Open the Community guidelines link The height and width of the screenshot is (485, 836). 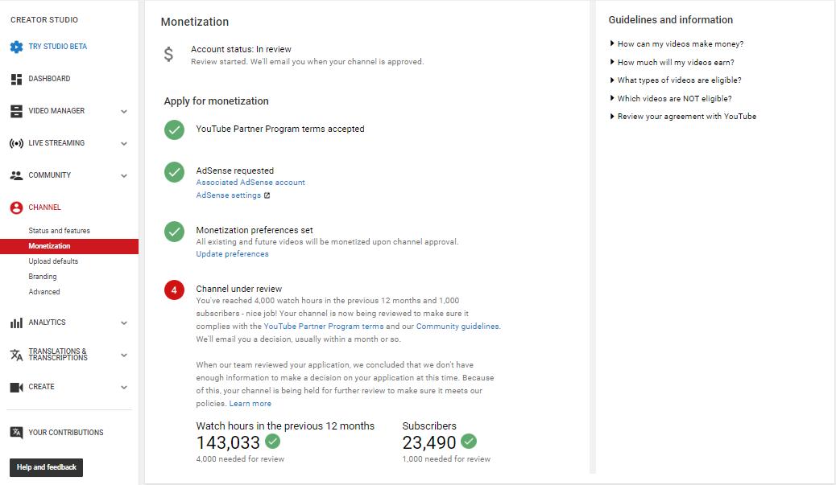(x=457, y=327)
